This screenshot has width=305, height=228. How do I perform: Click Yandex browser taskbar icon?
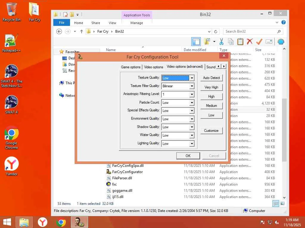tap(43, 222)
